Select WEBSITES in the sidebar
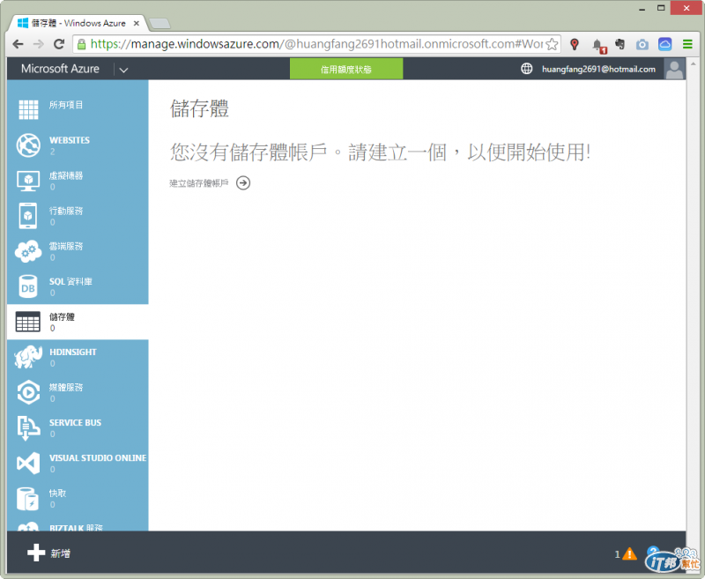The width and height of the screenshot is (705, 579). click(70, 140)
